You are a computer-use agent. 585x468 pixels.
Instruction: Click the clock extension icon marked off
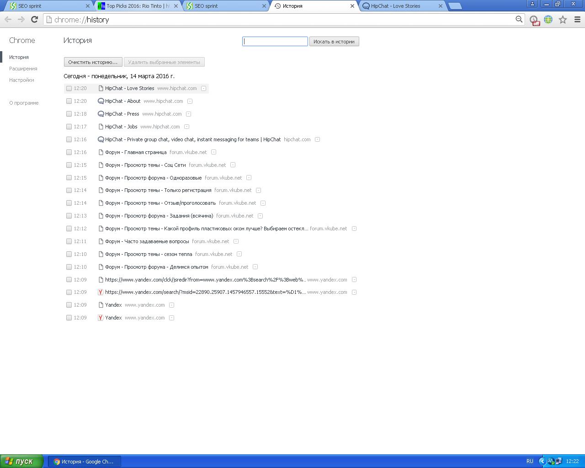click(x=534, y=20)
